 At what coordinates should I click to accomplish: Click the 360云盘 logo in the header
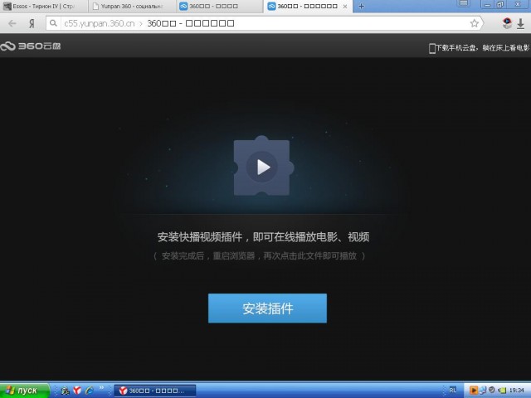click(31, 47)
